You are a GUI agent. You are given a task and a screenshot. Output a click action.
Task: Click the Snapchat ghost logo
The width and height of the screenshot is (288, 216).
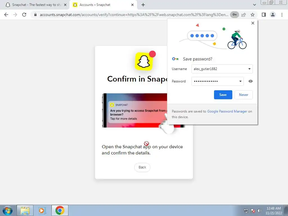(144, 61)
